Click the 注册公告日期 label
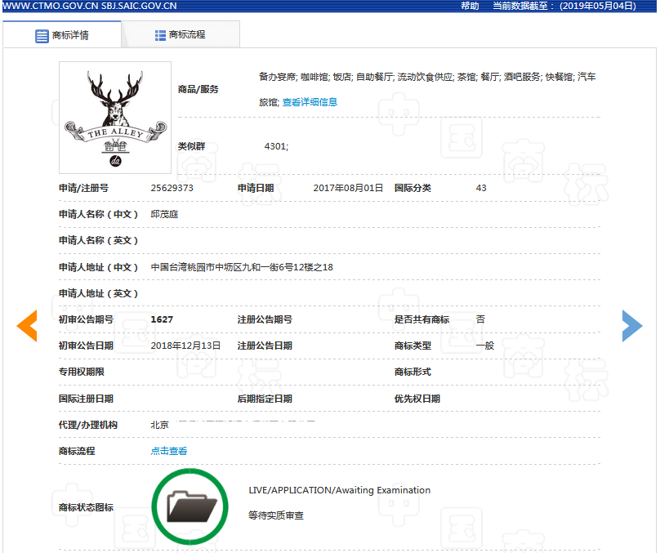This screenshot has height=553, width=660. tap(265, 346)
